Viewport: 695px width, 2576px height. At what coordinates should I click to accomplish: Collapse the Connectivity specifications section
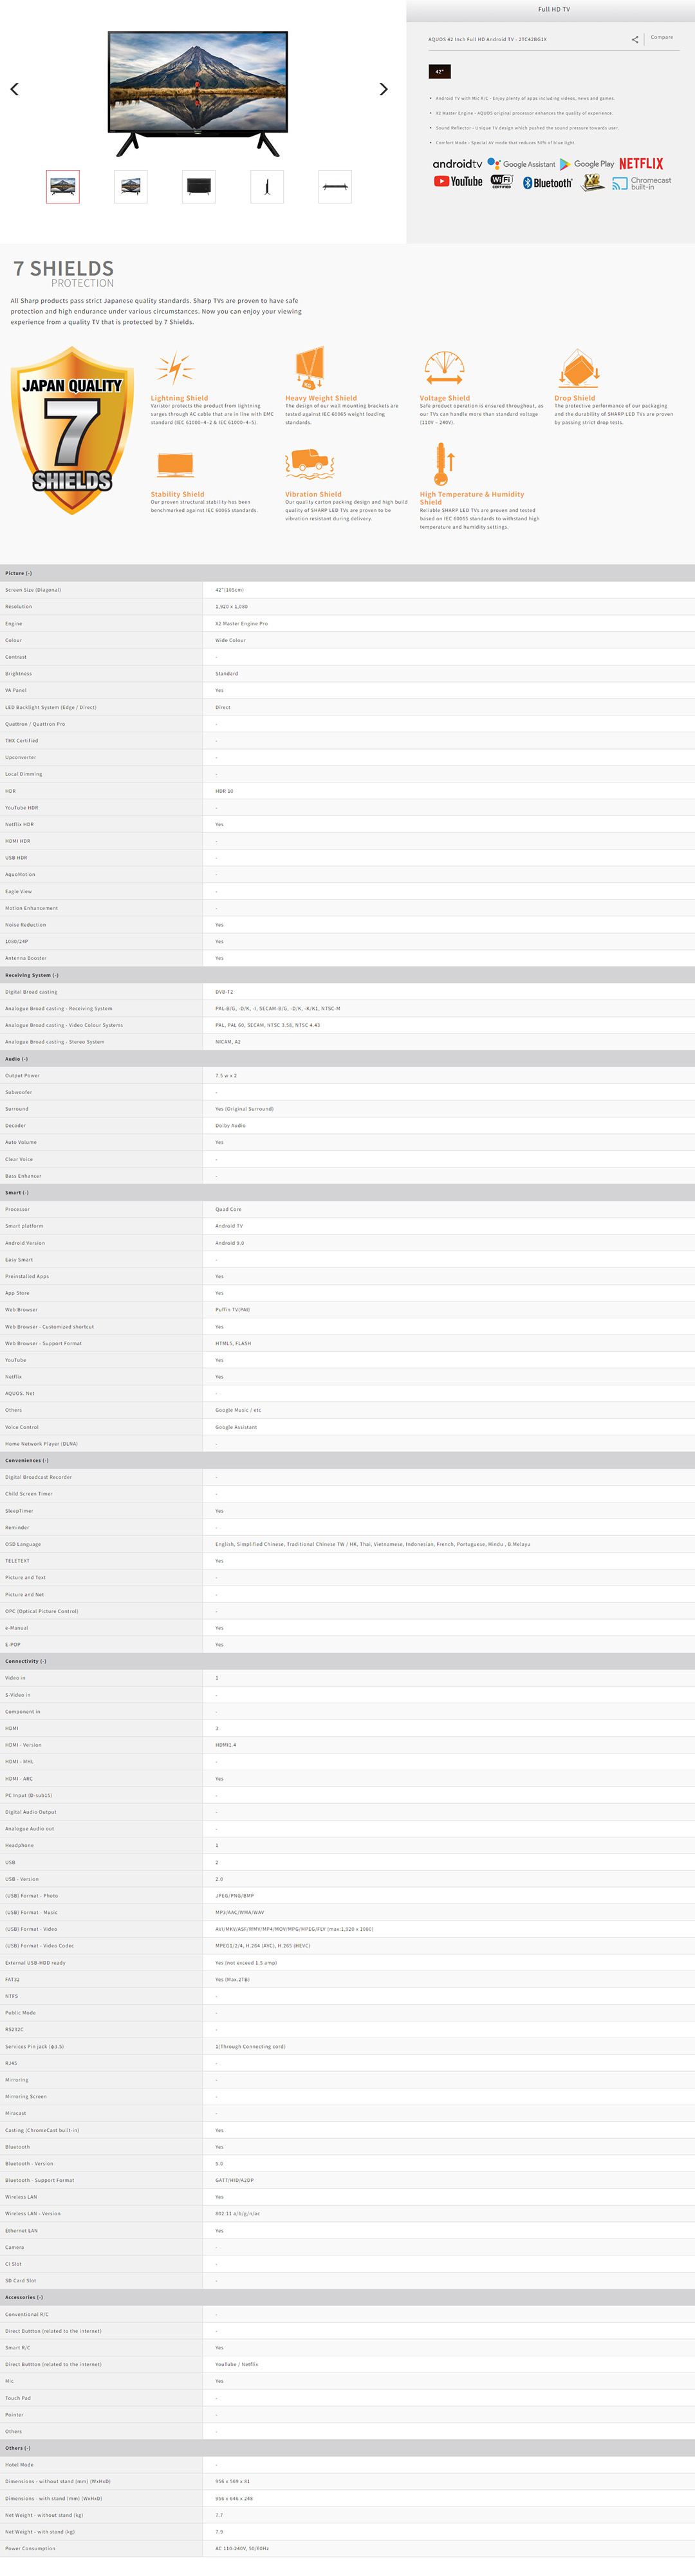coord(26,1661)
